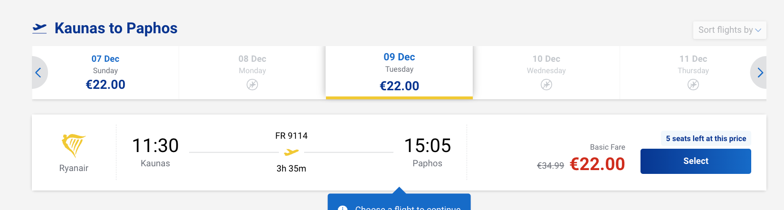The width and height of the screenshot is (784, 210).
Task: Click the yellow plane icon under FR 9114
Action: click(291, 152)
